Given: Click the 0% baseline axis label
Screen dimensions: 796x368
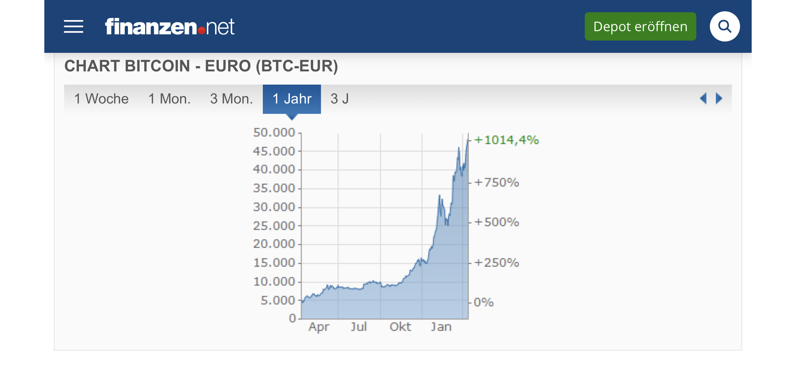Looking at the screenshot, I should (x=484, y=302).
